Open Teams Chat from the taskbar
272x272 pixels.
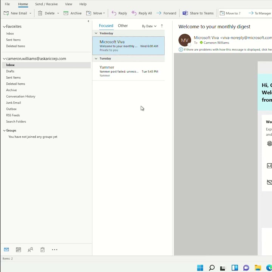point(246,268)
